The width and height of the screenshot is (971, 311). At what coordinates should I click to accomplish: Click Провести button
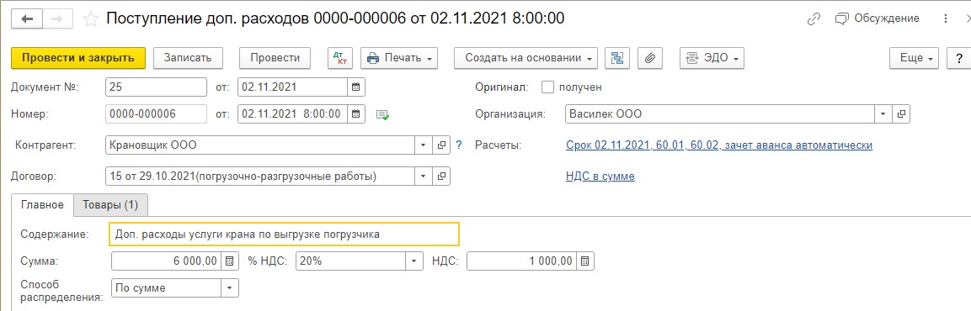pyautogui.click(x=275, y=57)
